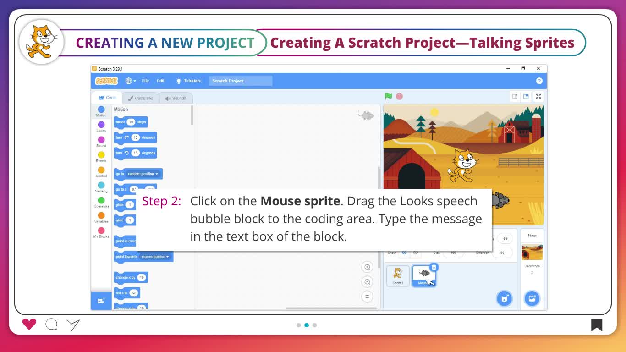
Task: Click the green flag to run
Action: click(x=389, y=96)
